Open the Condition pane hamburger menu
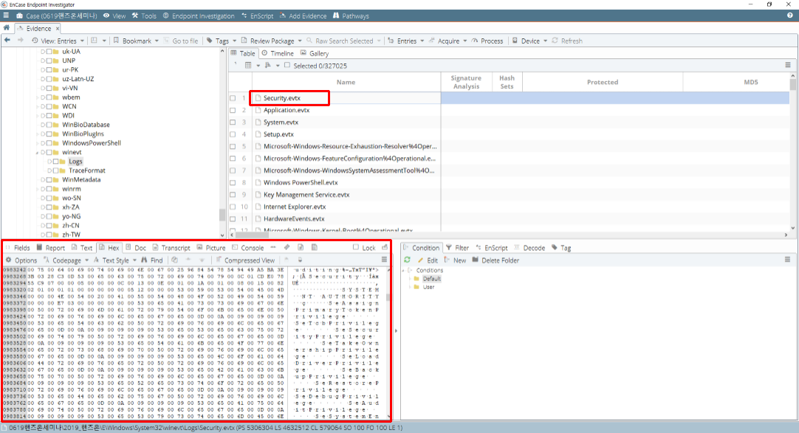 click(x=787, y=260)
